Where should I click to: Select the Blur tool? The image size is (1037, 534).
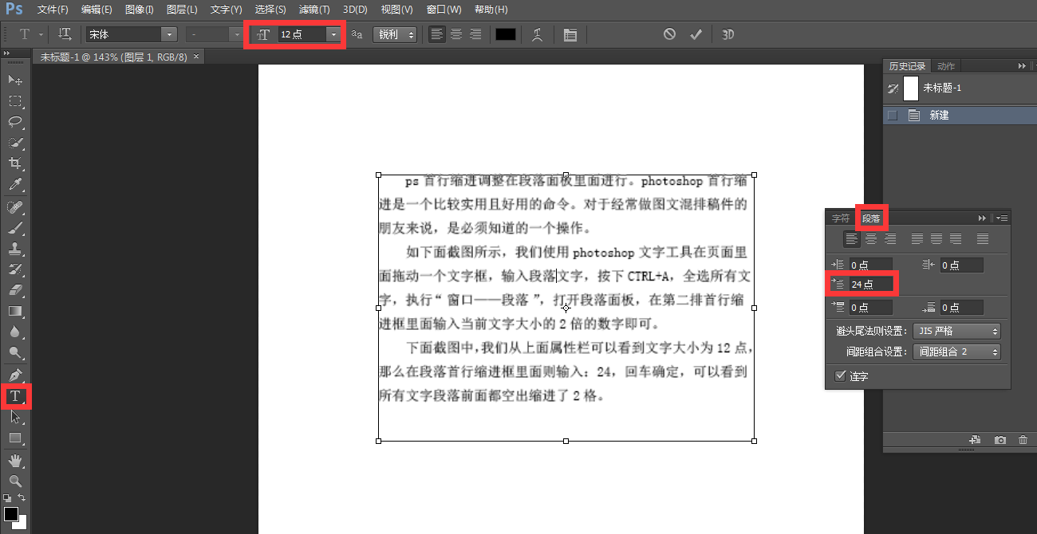(x=14, y=332)
